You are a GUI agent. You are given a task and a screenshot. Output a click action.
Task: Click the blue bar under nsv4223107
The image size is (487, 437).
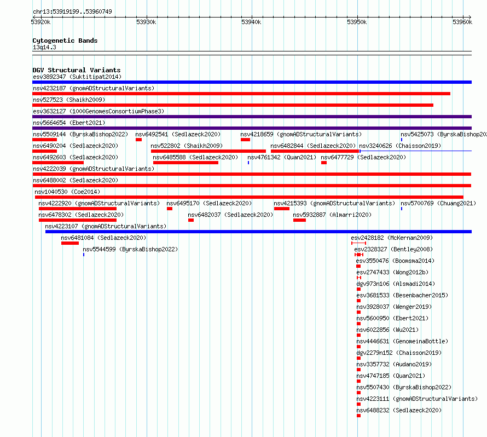(258, 232)
